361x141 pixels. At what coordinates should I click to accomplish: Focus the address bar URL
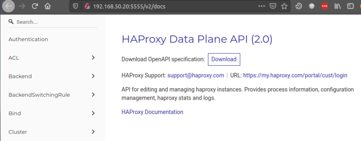129,6
